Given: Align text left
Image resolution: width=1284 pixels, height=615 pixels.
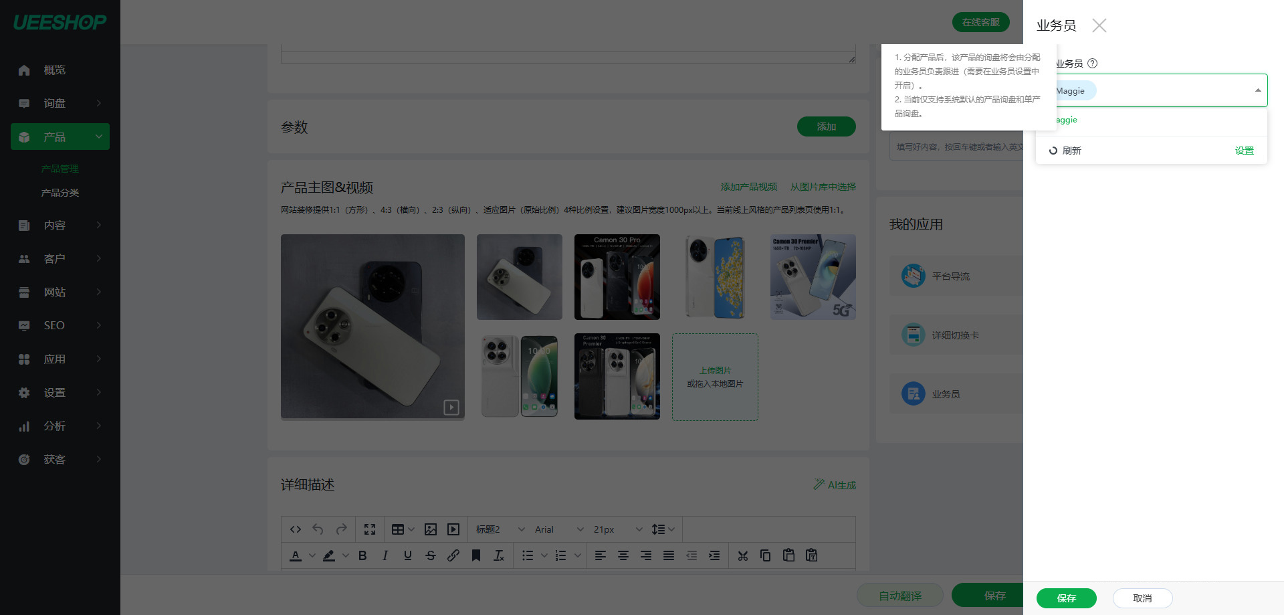Looking at the screenshot, I should [x=601, y=555].
